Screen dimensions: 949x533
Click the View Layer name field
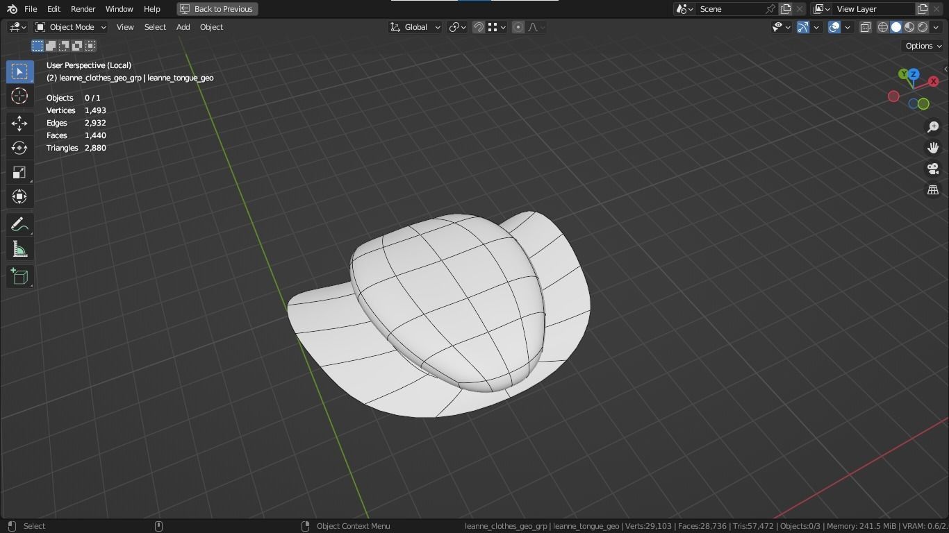tap(873, 9)
